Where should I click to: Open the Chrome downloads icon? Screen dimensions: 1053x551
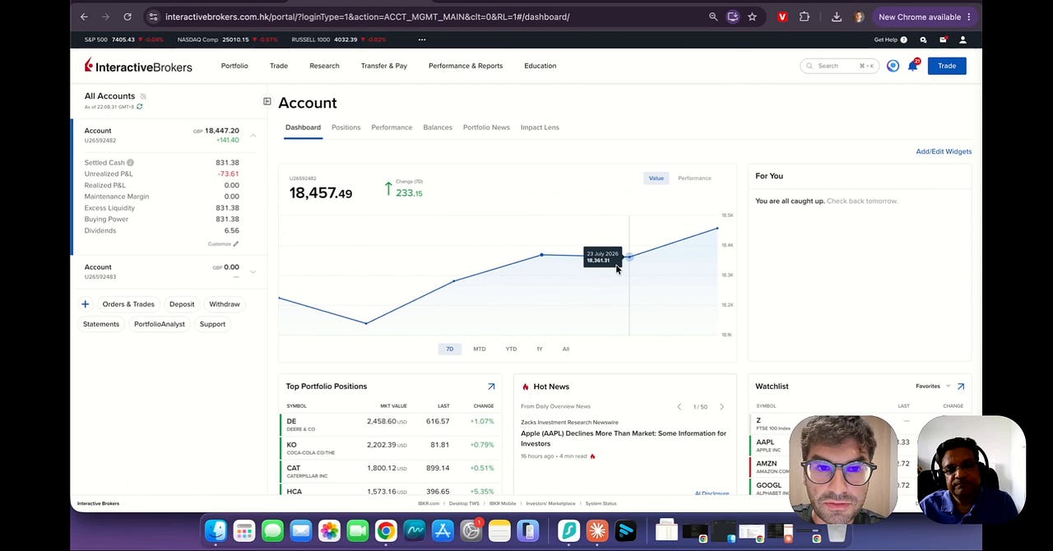click(x=837, y=16)
